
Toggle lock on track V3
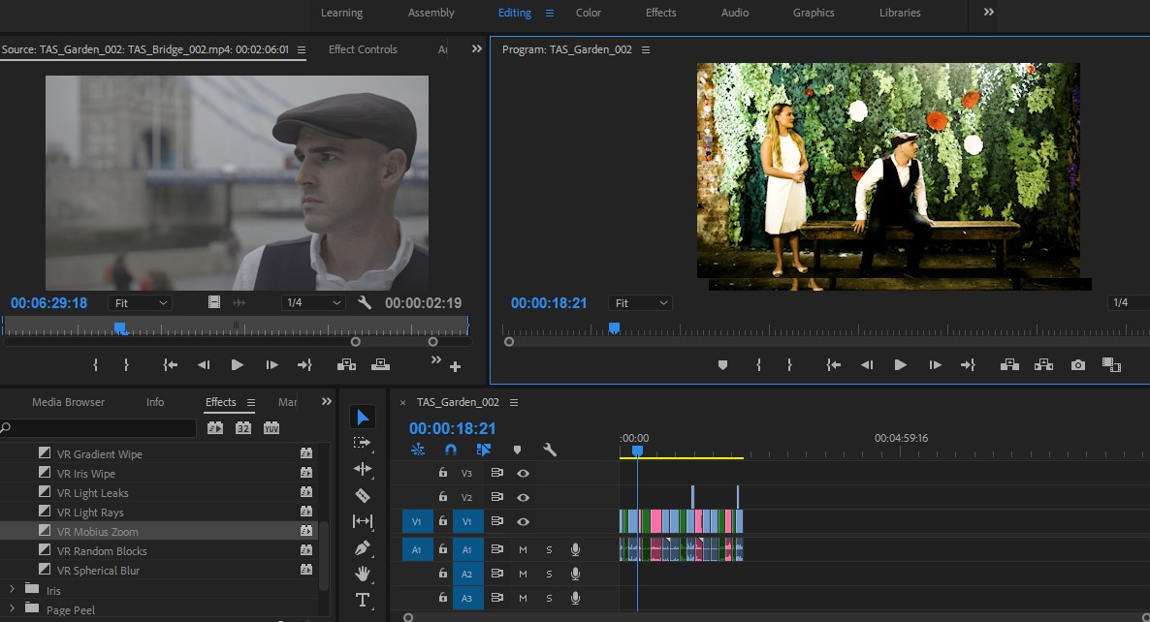pos(443,473)
